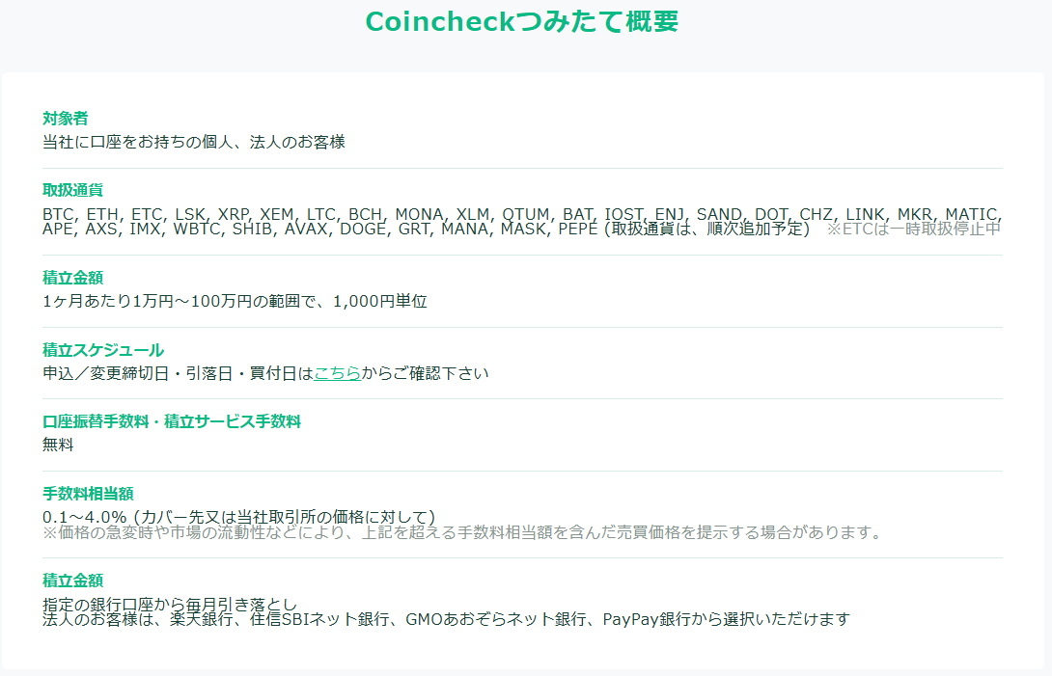Click text 当社に口座をお持ちの個人、法人のお客様
Image resolution: width=1052 pixels, height=676 pixels.
point(194,142)
